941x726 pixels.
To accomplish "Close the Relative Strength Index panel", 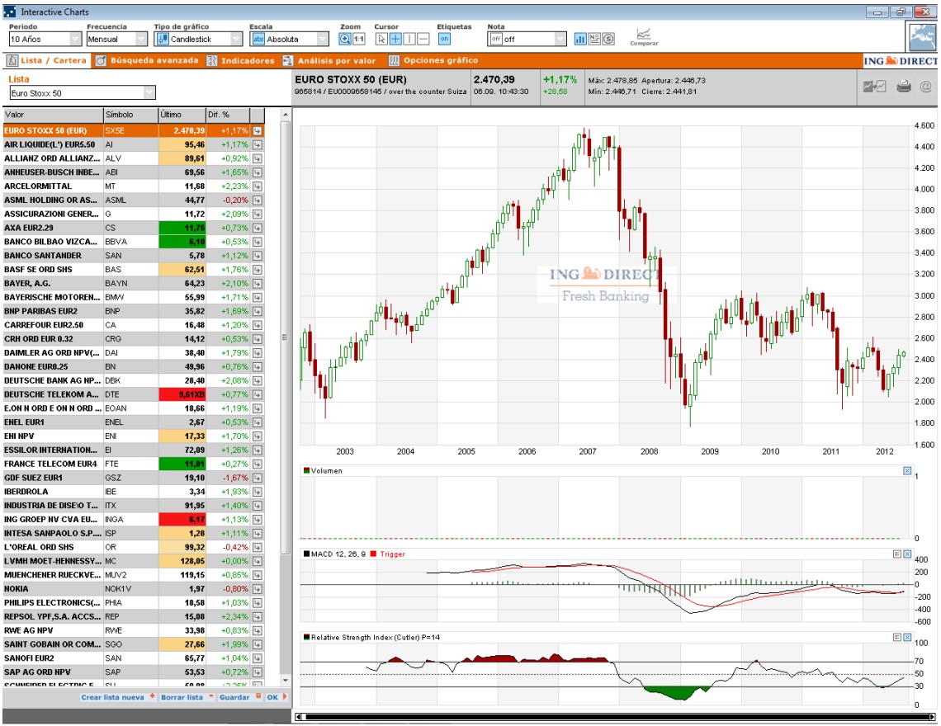I will (x=907, y=637).
